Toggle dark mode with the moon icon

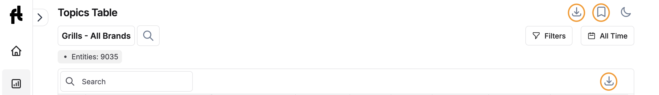tap(626, 12)
